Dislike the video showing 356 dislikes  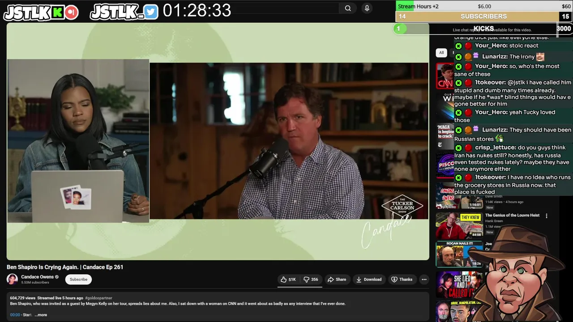(311, 280)
